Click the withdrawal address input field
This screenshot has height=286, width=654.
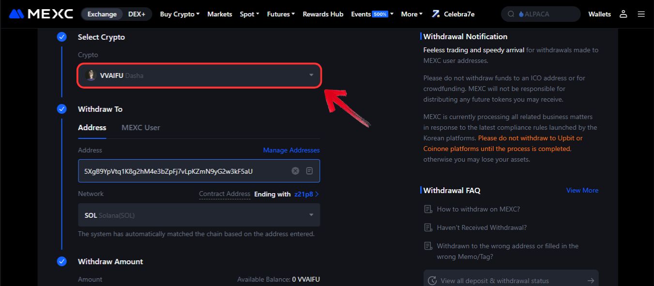[x=199, y=171]
